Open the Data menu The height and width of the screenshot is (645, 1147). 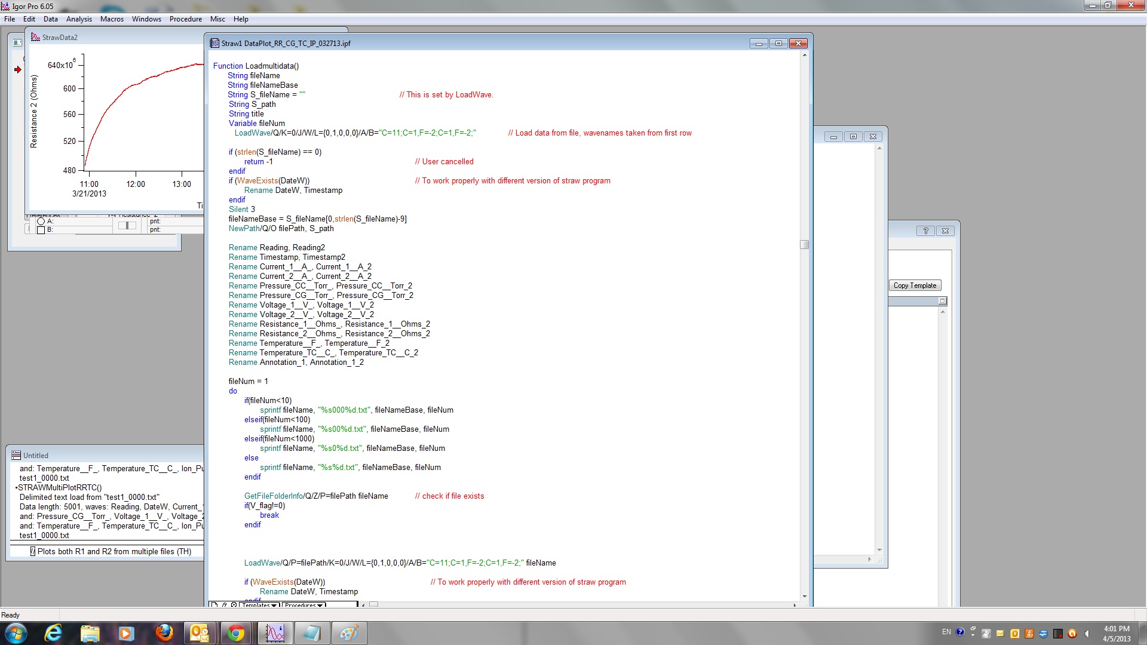pos(51,19)
